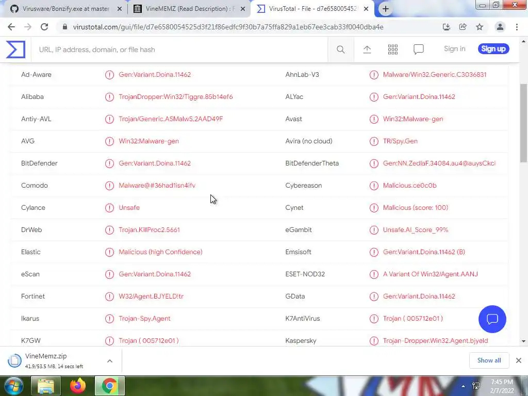Viewport: 528px width, 396px height.
Task: Open Firefox from the taskbar
Action: [x=78, y=386]
